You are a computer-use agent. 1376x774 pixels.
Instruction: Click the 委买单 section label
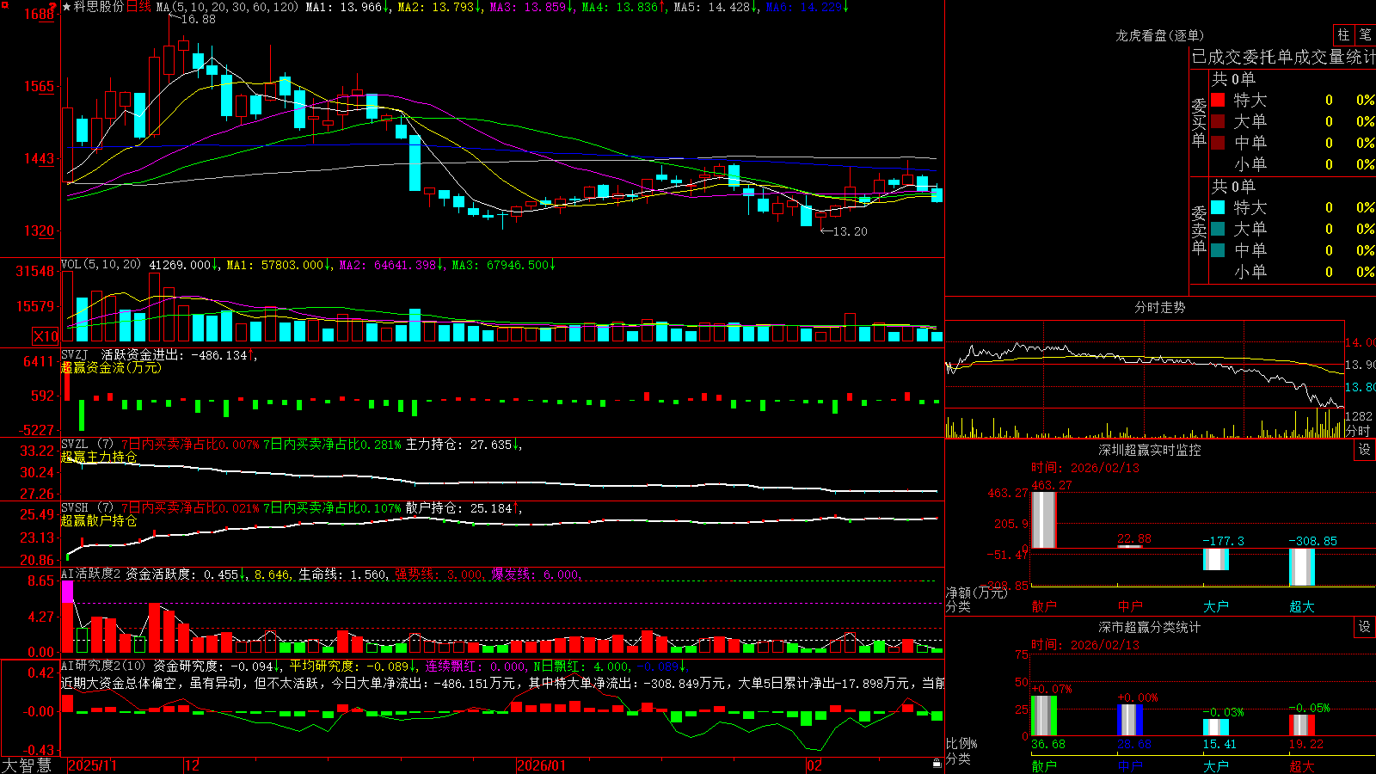click(1199, 122)
